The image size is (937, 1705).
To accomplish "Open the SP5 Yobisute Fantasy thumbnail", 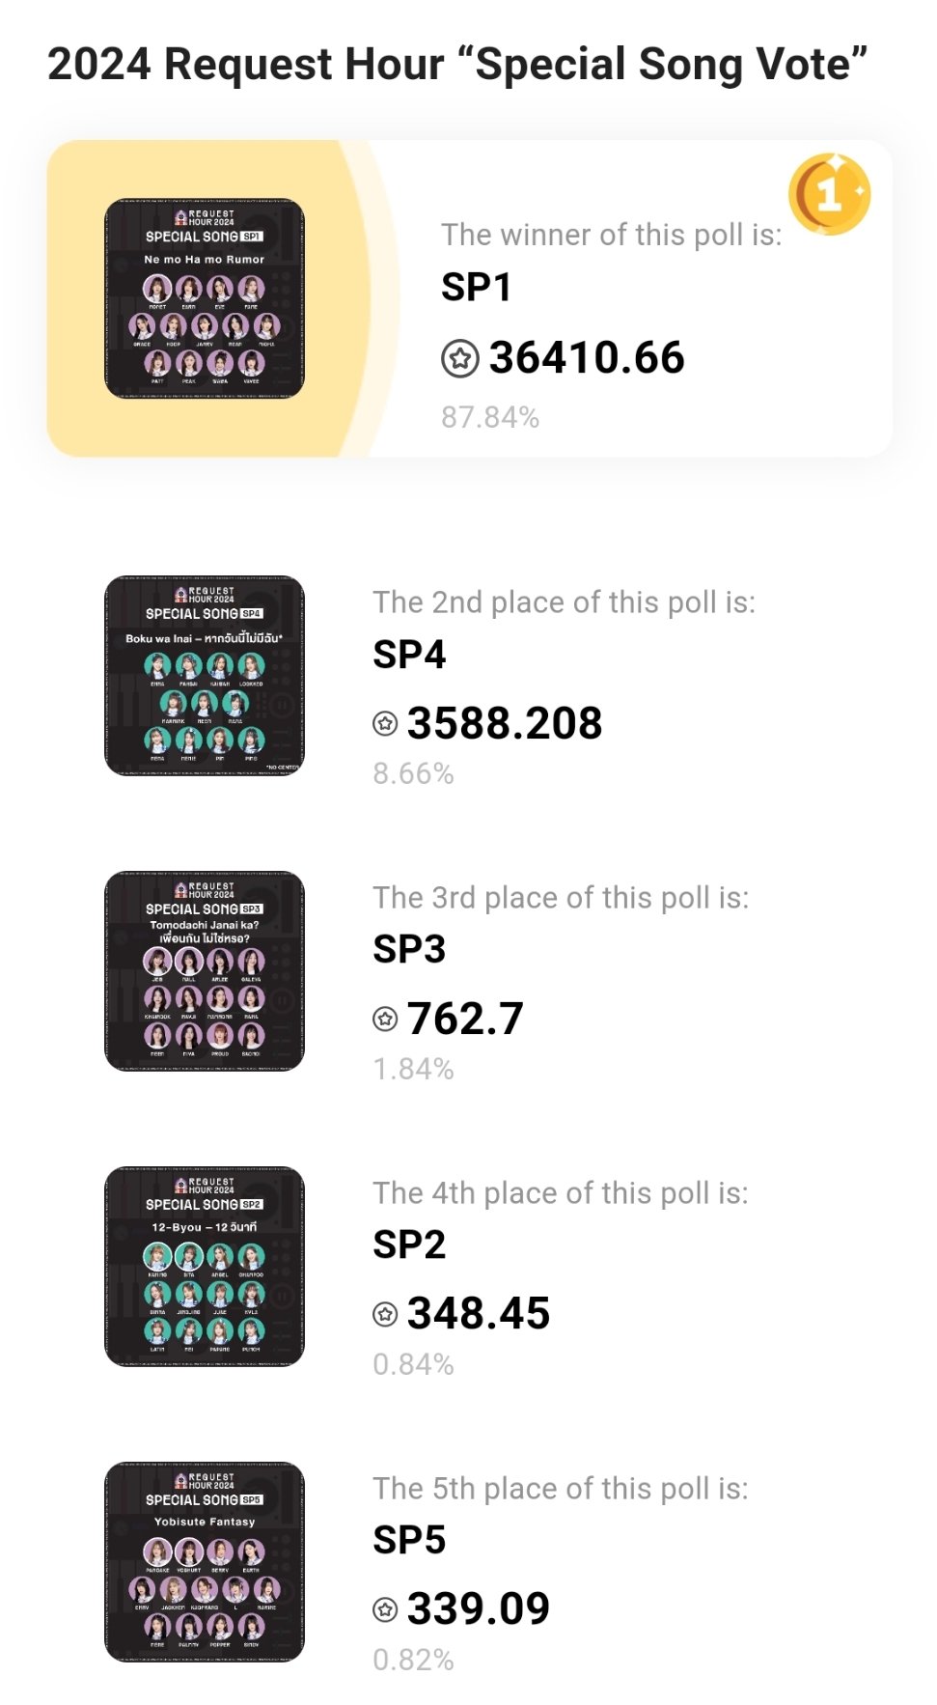I will [205, 1562].
